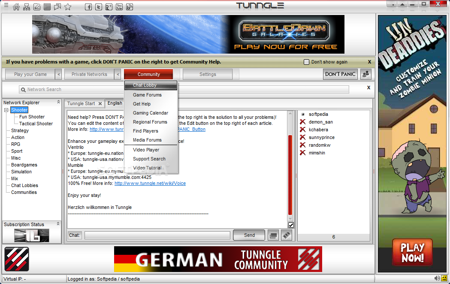
Task: Click the chat scrollbar up arrow
Action: tap(290, 114)
